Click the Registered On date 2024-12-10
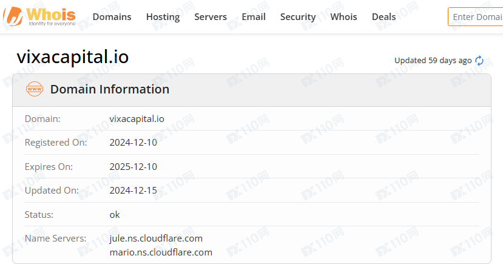Screen dimensions: 503x264 tap(133, 143)
